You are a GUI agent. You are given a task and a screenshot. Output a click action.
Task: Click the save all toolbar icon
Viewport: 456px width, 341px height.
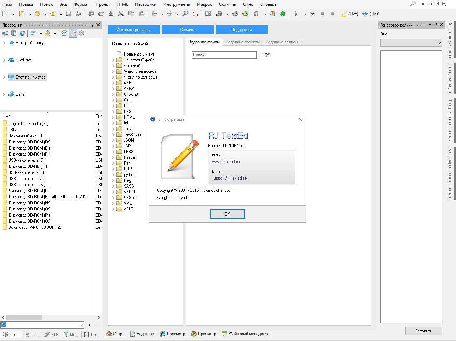tap(78, 14)
